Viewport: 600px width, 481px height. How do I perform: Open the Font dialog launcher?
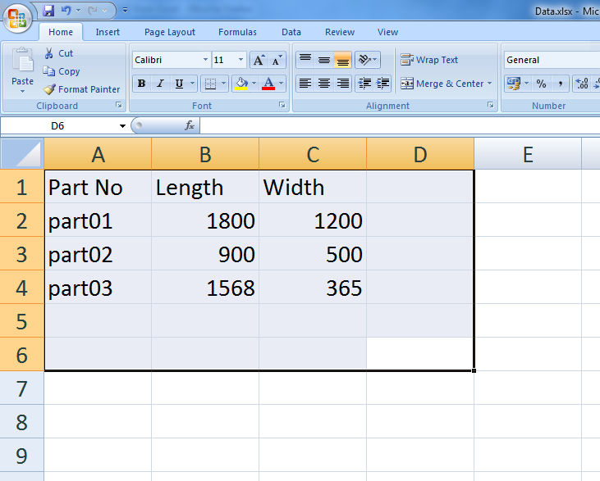click(x=282, y=105)
